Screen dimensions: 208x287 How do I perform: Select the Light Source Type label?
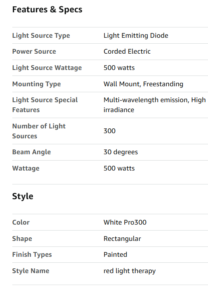coord(41,35)
